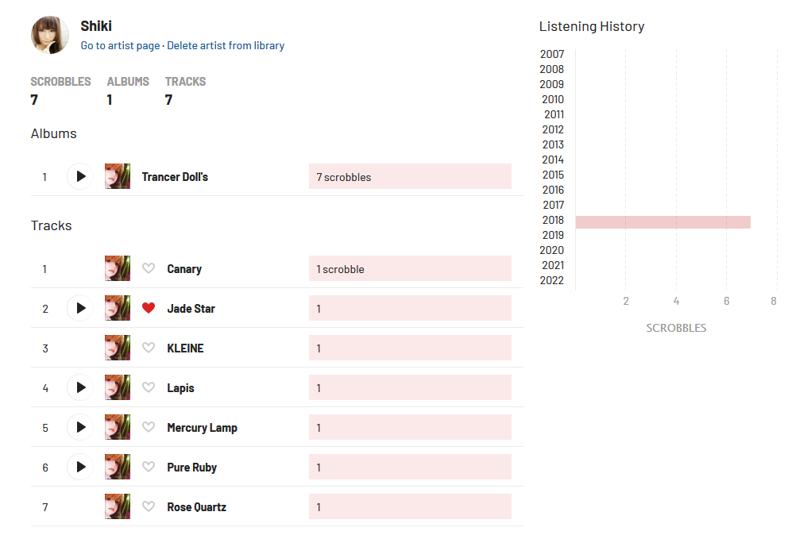788x535 pixels.
Task: Click the Shiki artist avatar
Action: pos(50,35)
